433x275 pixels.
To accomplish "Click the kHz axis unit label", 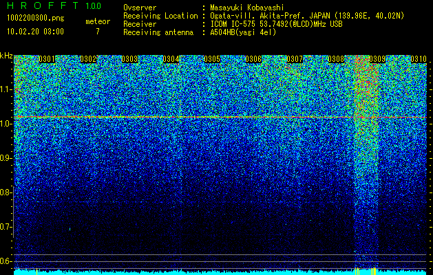I will [6, 56].
